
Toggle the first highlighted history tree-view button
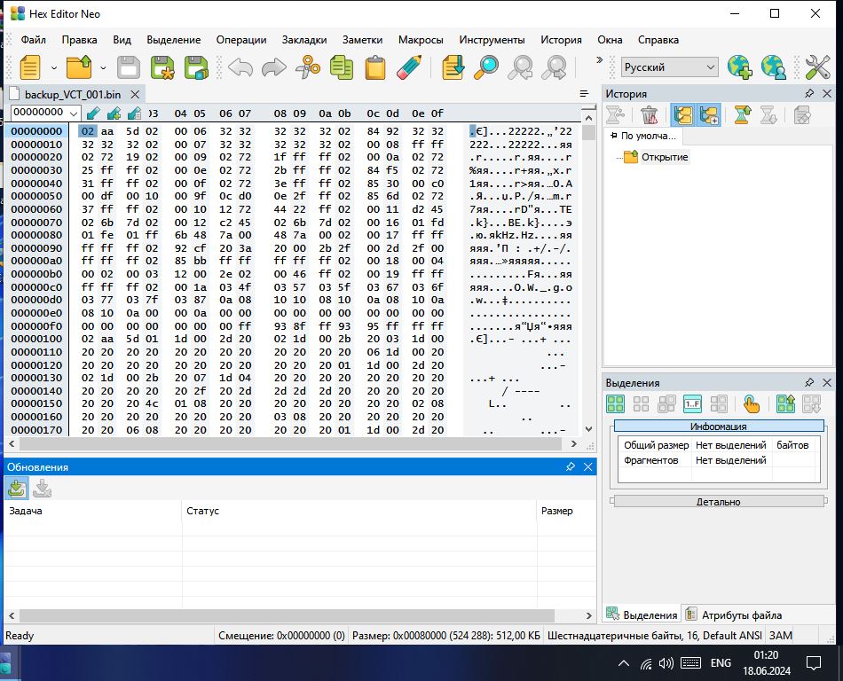[682, 115]
